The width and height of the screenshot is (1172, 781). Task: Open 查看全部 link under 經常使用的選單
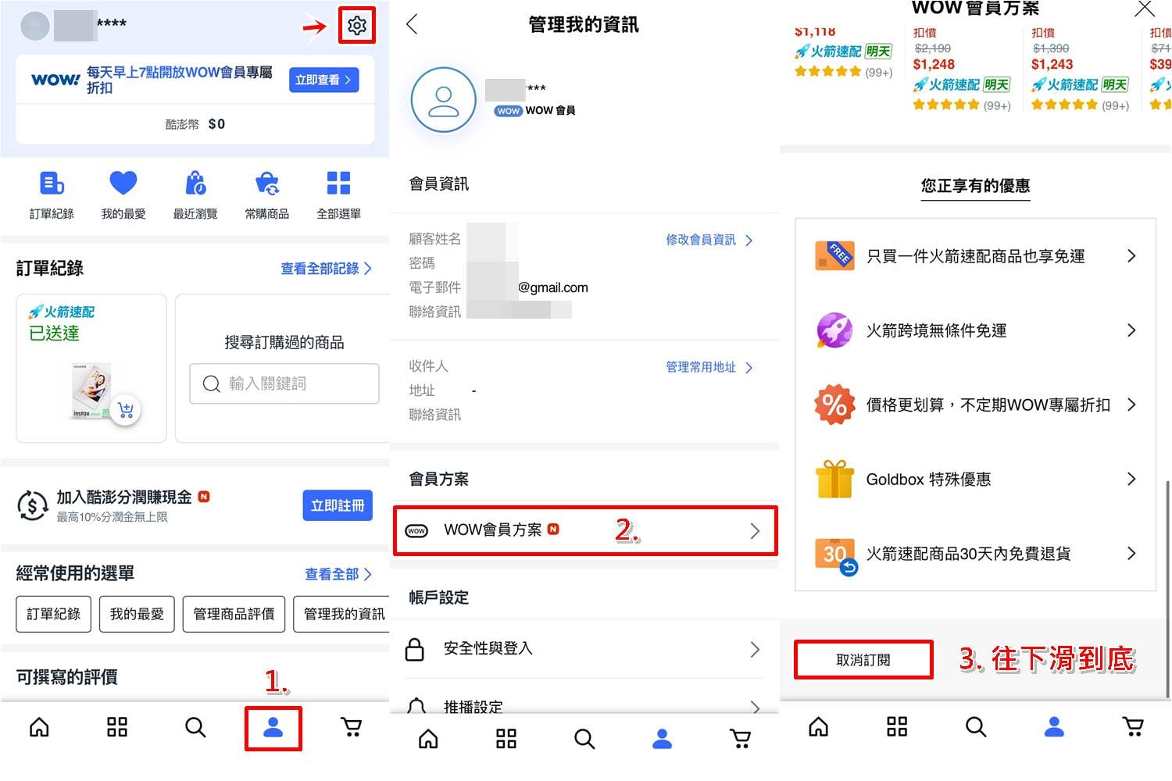(338, 574)
